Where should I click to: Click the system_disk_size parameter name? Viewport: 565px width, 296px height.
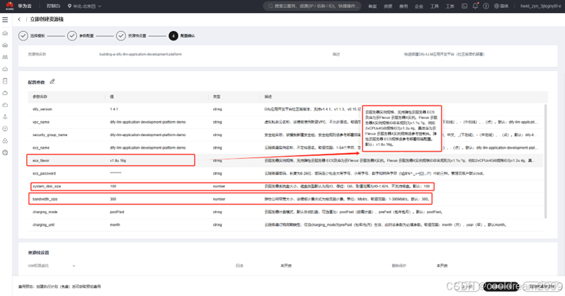pyautogui.click(x=47, y=186)
